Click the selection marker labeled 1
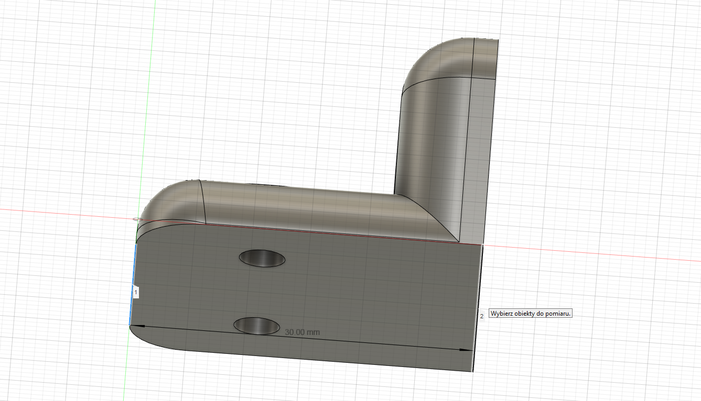Image resolution: width=701 pixels, height=401 pixels. click(136, 292)
